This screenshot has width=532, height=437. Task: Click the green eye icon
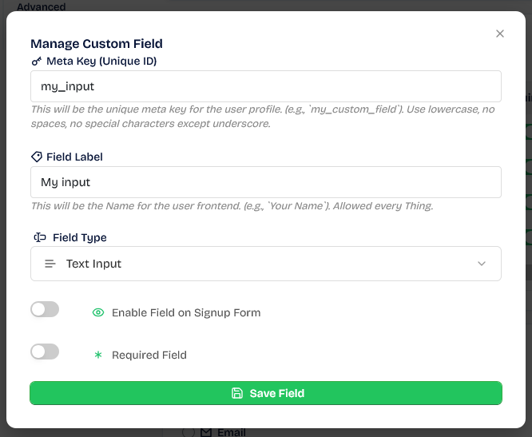click(x=98, y=312)
